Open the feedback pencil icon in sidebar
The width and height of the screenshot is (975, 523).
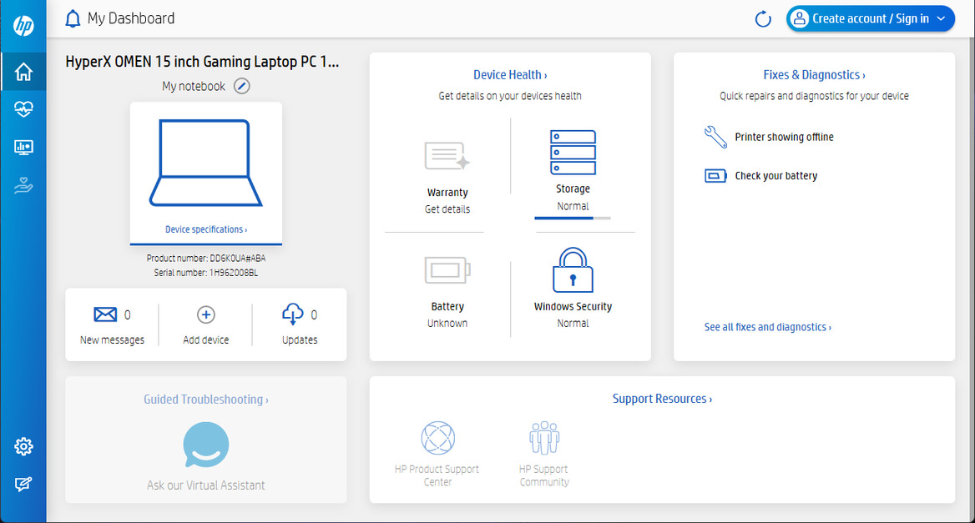[x=23, y=484]
